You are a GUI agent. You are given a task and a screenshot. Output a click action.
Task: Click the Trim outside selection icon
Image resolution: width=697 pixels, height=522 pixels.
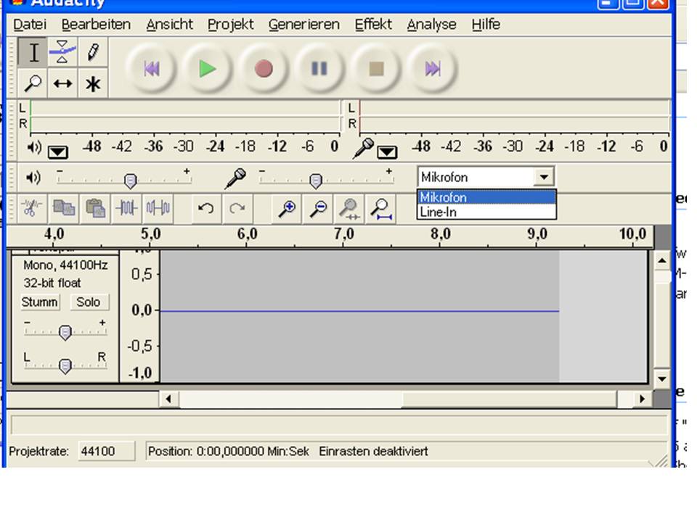(126, 208)
